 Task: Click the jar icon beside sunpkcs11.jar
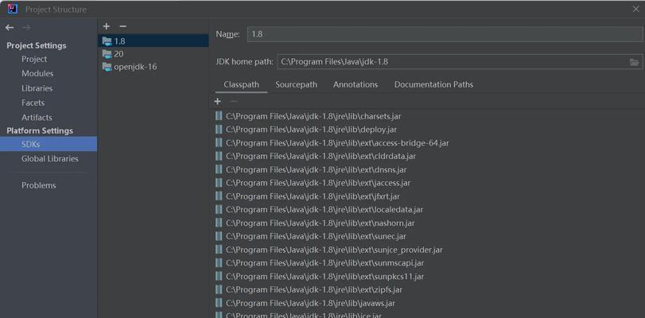(219, 277)
